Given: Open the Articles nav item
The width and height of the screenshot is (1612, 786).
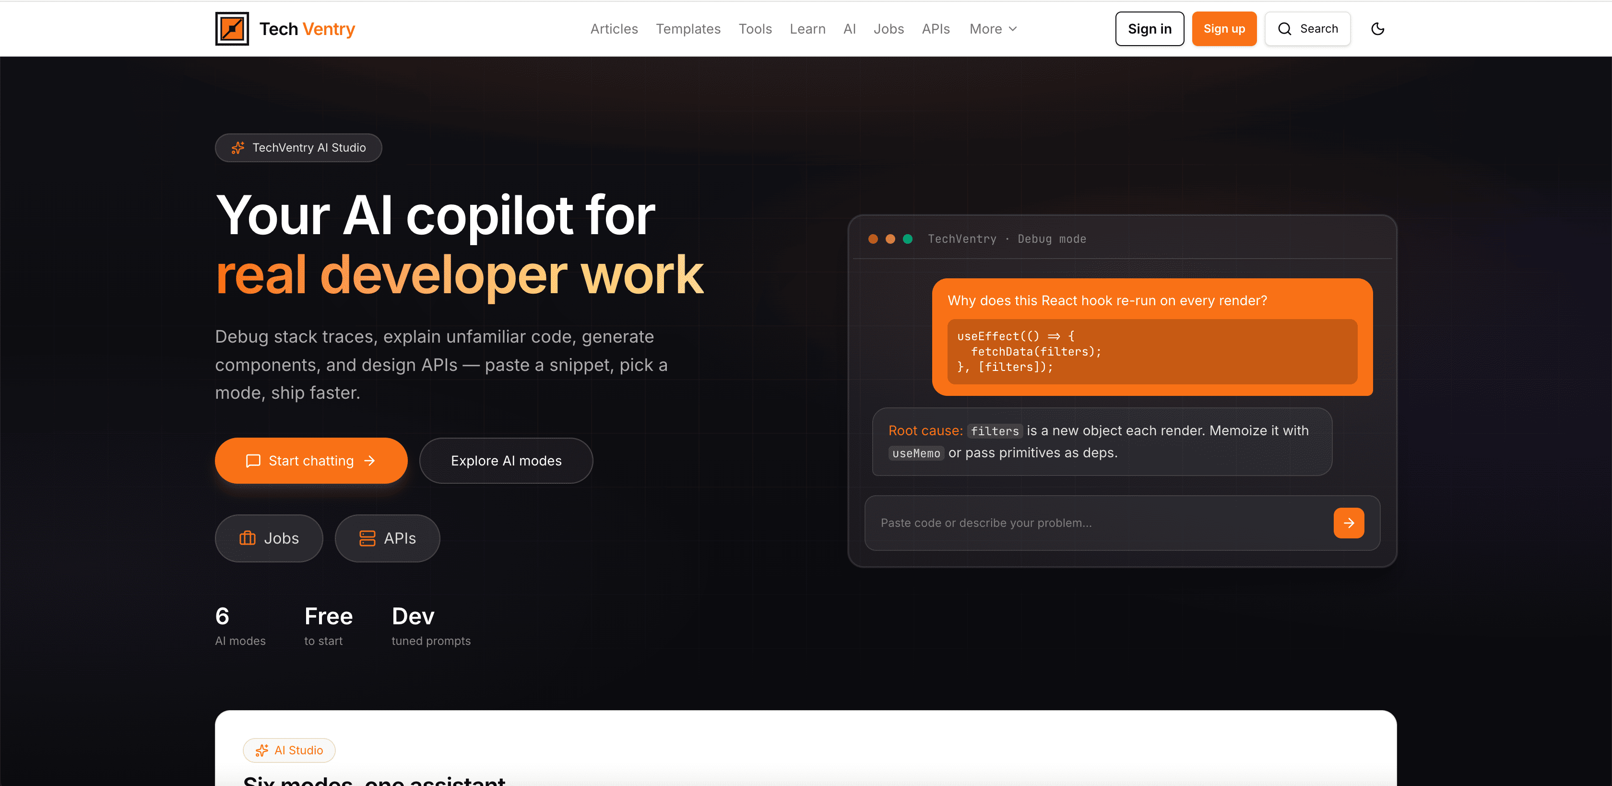Looking at the screenshot, I should [614, 29].
